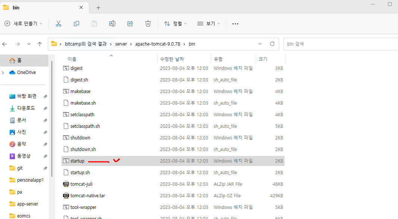Open the three-dot more options menu

pyautogui.click(x=235, y=24)
